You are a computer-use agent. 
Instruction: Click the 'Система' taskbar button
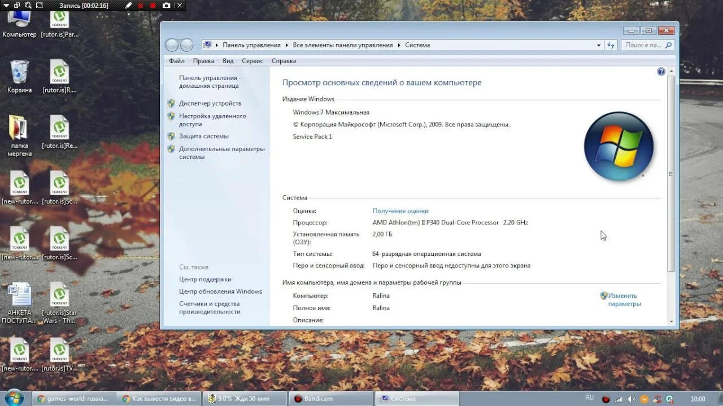click(417, 399)
